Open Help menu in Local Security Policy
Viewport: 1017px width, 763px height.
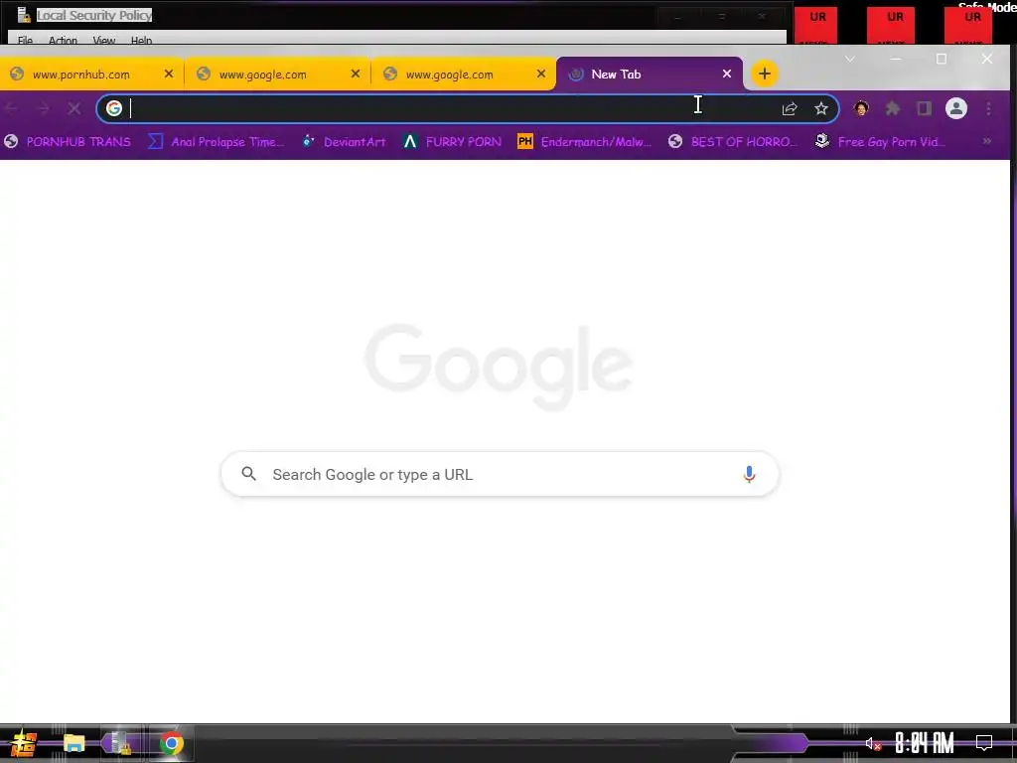click(x=141, y=40)
